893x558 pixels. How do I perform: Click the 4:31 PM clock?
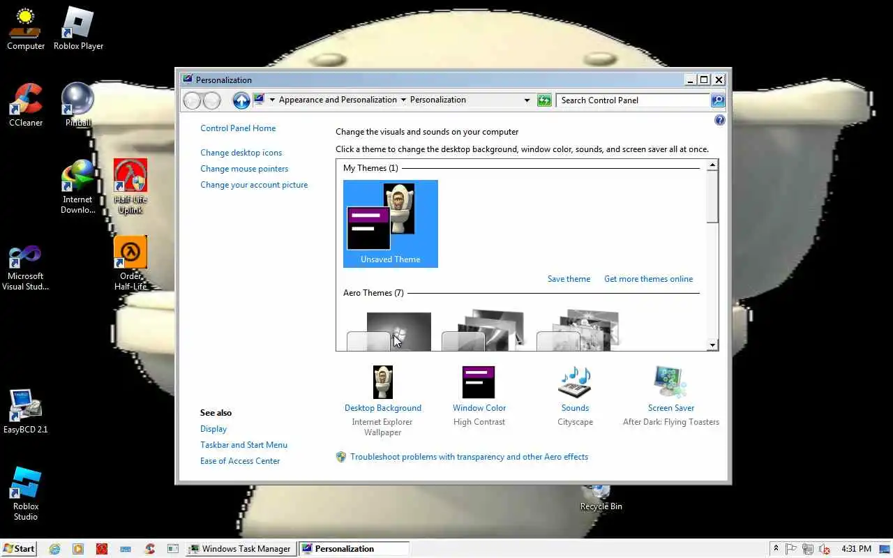856,549
